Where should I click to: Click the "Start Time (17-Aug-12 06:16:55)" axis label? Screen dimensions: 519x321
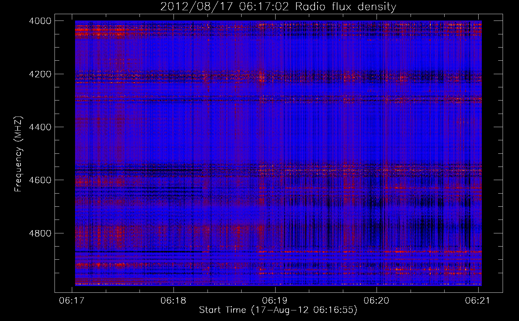[x=278, y=310]
